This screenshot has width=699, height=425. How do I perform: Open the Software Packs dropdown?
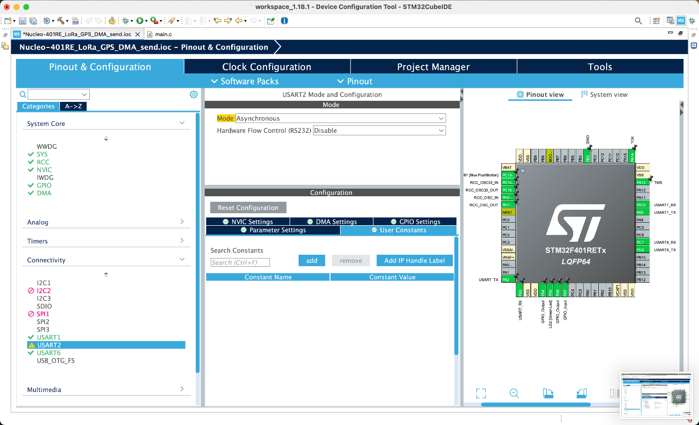pyautogui.click(x=245, y=81)
